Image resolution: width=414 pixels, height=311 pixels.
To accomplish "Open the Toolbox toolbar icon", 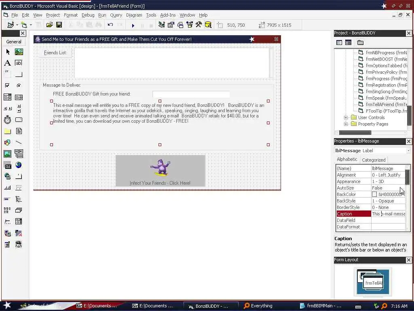I will (x=199, y=25).
